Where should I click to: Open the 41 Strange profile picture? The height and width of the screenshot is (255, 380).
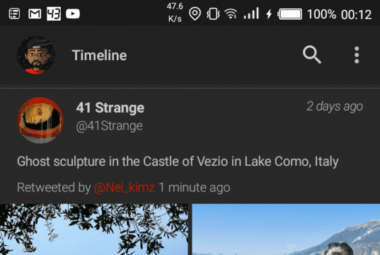click(x=40, y=120)
